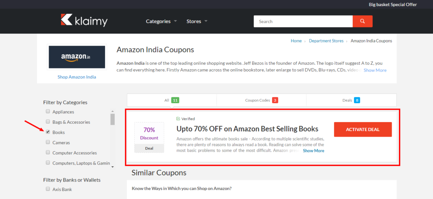
Task: Uncheck the Books category filter
Action: pos(48,132)
